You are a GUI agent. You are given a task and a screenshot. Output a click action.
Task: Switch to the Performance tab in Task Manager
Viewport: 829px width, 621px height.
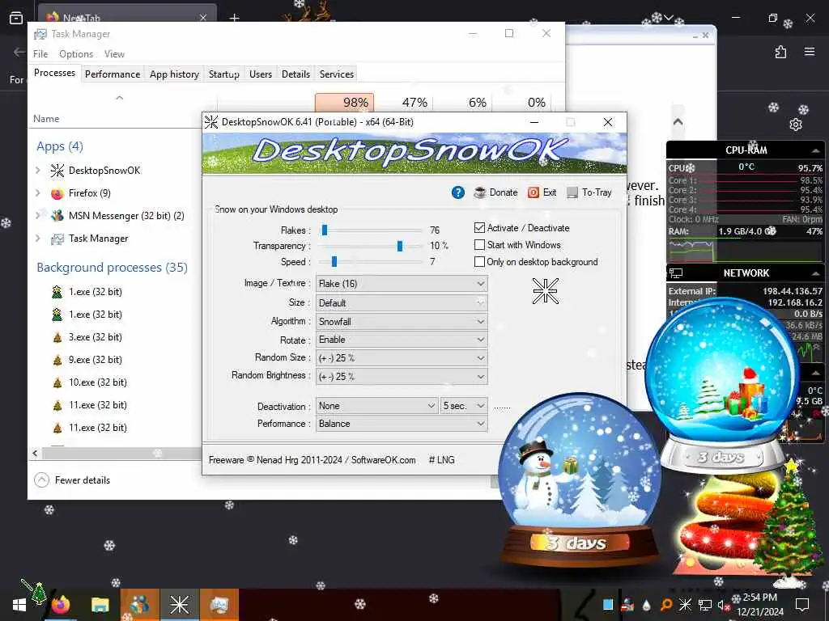point(113,74)
